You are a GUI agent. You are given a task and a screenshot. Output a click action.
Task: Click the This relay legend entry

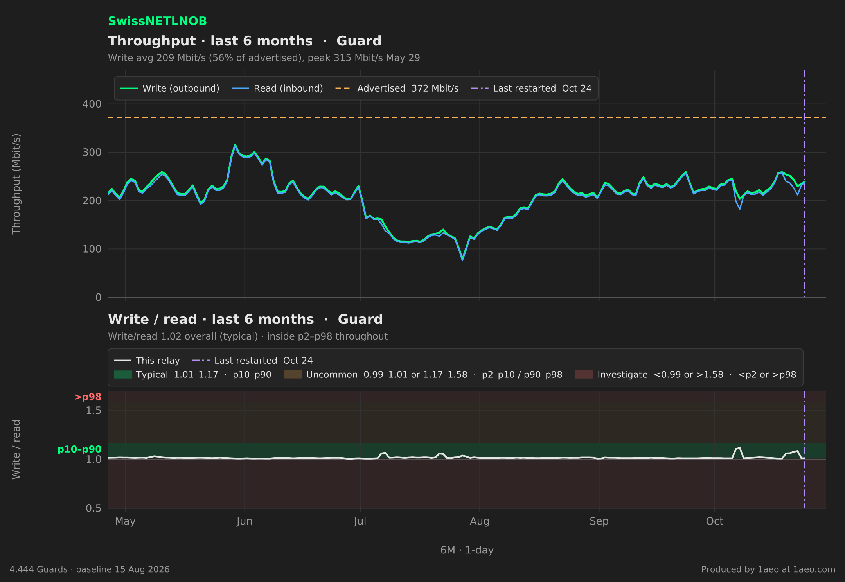[147, 361]
